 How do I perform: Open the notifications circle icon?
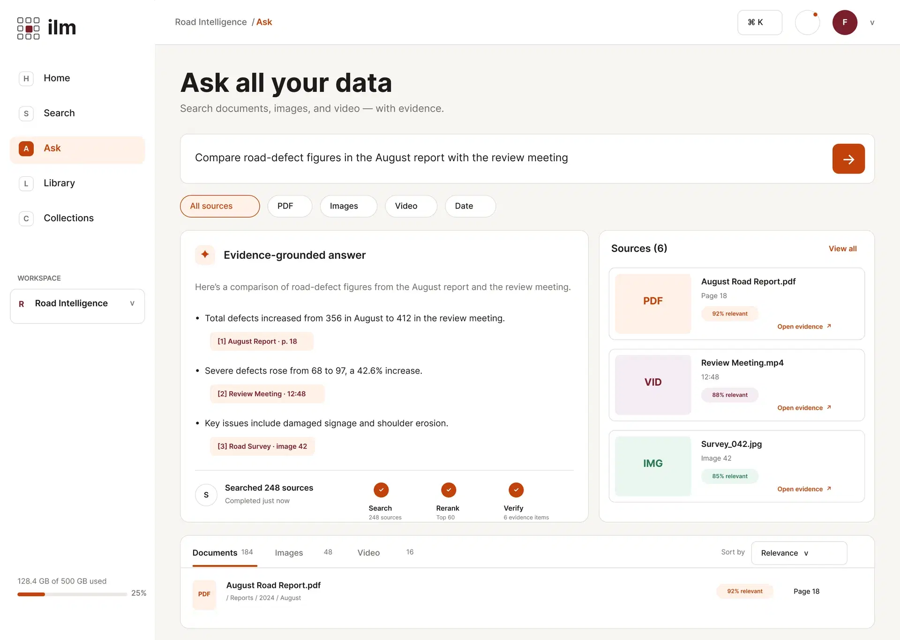pyautogui.click(x=807, y=23)
